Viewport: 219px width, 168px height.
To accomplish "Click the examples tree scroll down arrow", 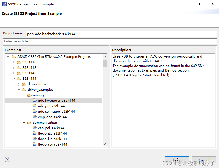I will coord(104,144).
